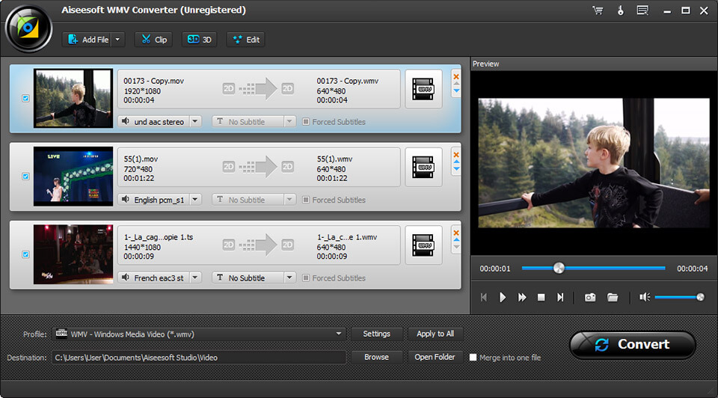Click the Open Folder button
718x398 pixels.
[435, 357]
